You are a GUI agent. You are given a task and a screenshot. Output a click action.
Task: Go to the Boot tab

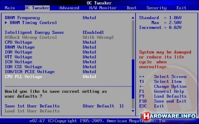click(132, 8)
